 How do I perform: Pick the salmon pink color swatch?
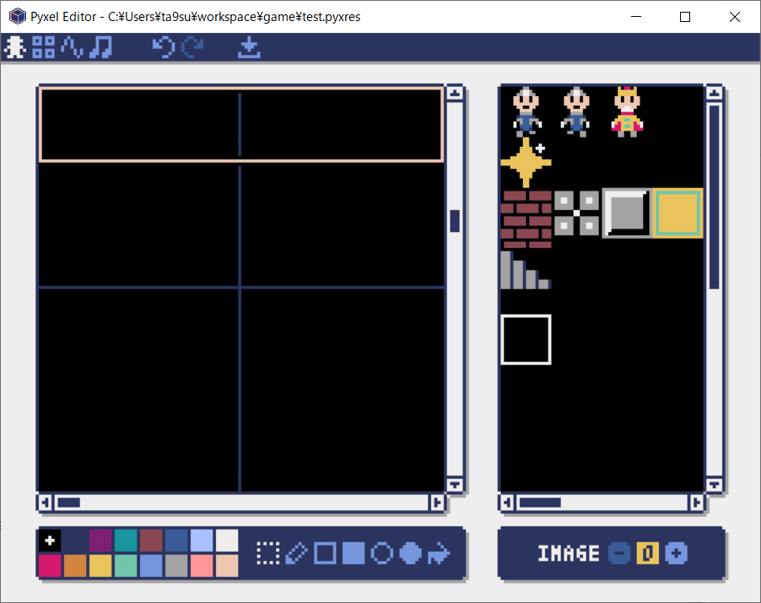tap(202, 566)
